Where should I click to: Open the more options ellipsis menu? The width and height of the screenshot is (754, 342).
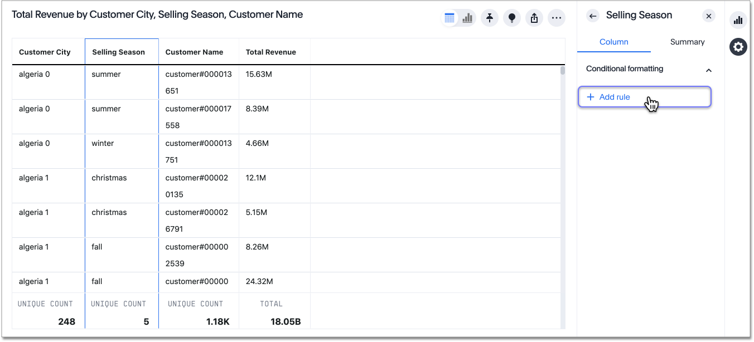(557, 17)
